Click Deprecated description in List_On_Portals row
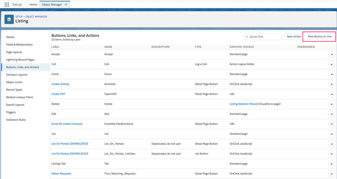Image resolution: width=337 pixels, height=179 pixels. pos(166,144)
